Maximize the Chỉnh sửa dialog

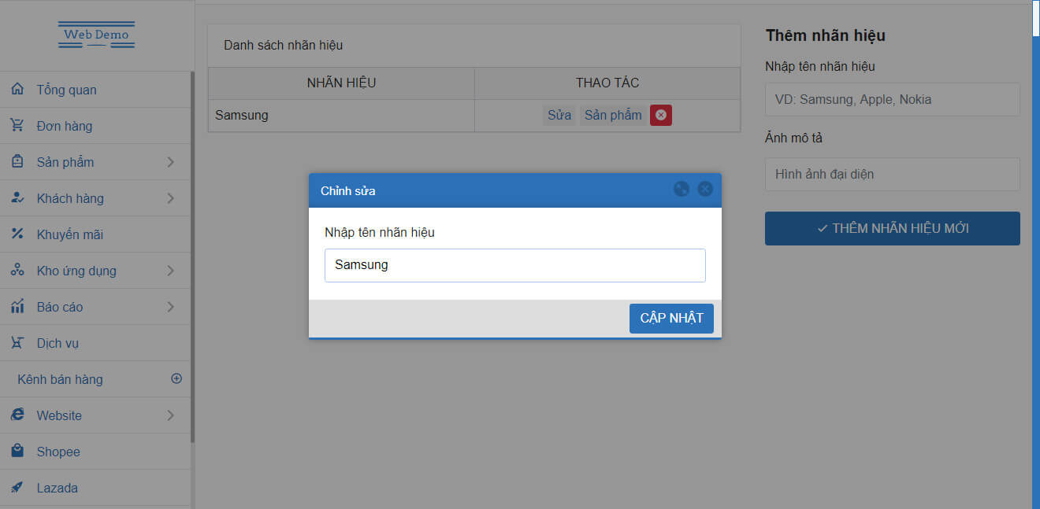click(x=682, y=189)
